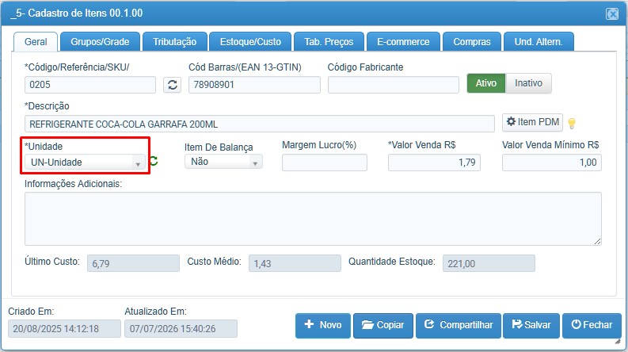Click the Compartilhar button

(x=459, y=325)
